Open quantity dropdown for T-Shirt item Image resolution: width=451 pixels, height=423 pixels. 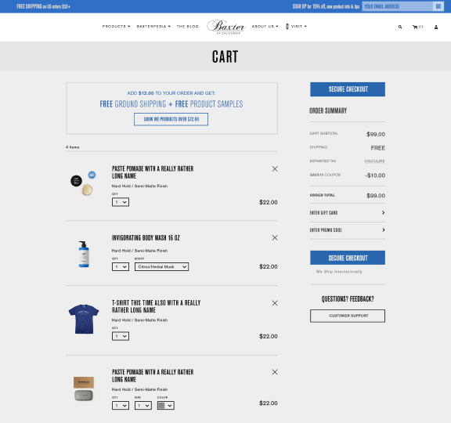121,336
